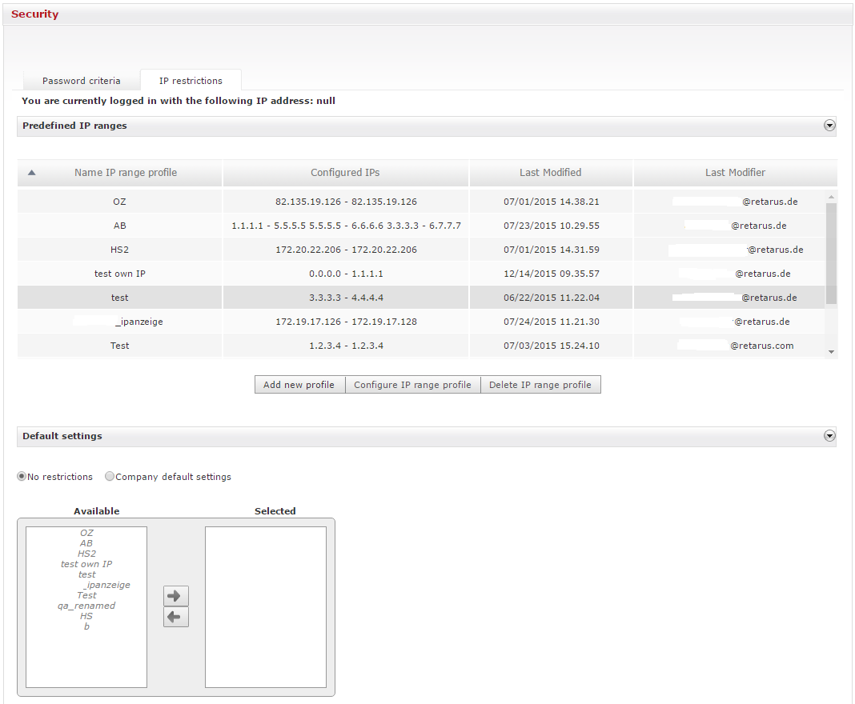Sort by the ascending arrow in table header

(31, 173)
